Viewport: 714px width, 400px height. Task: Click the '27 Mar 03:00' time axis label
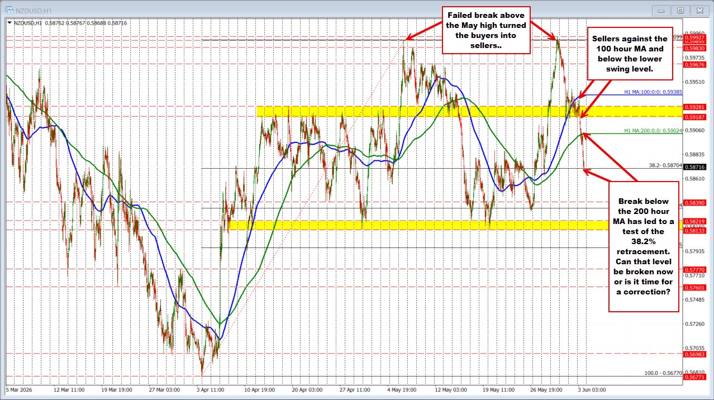165,389
